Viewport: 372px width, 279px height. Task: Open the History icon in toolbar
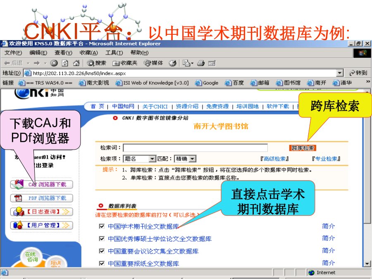pyautogui.click(x=172, y=63)
